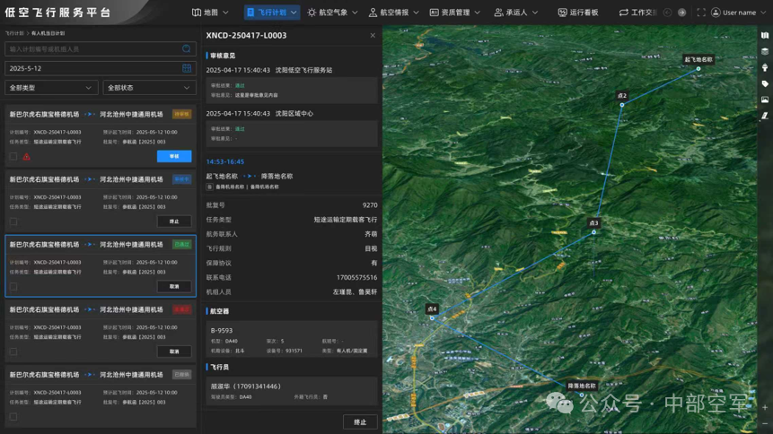Open the 航空气象 menu

click(329, 13)
